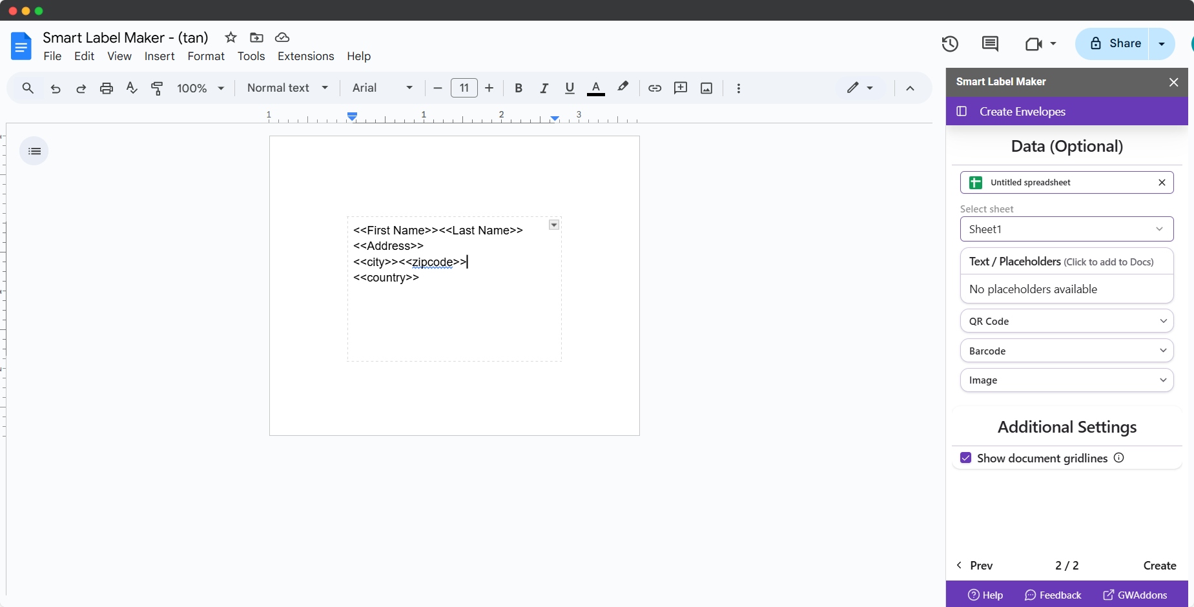
Task: Insert an image from toolbar
Action: pos(706,88)
